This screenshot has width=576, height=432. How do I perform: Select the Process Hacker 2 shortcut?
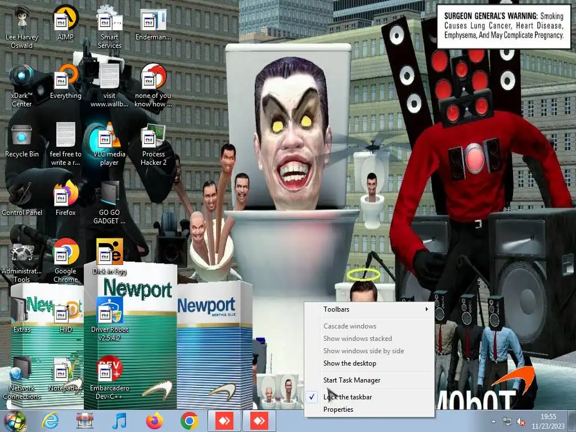pos(153,145)
